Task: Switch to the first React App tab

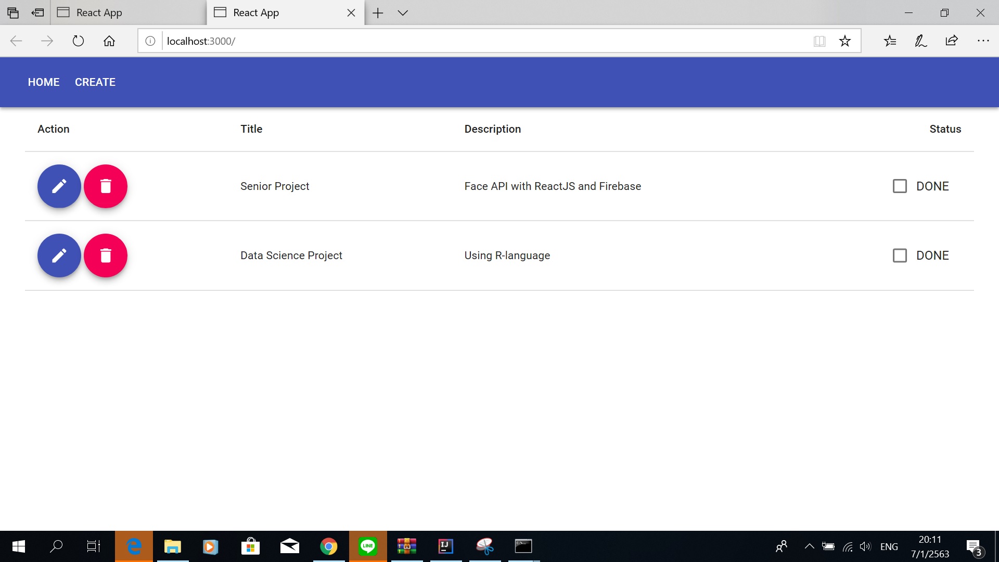Action: point(128,12)
